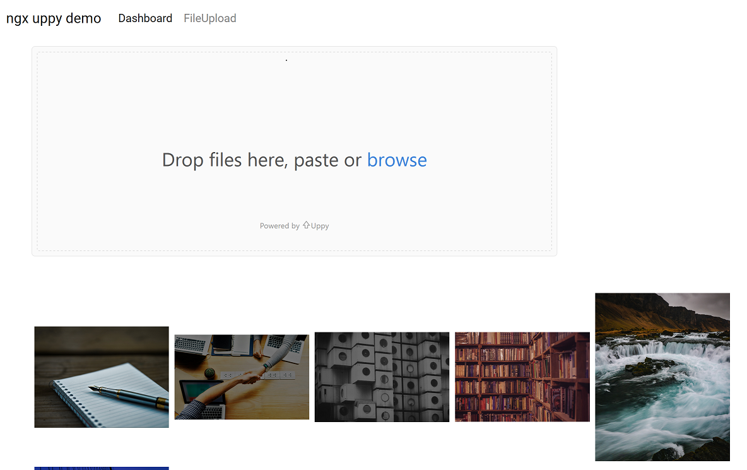Click the 'Powered by' footer text

point(279,226)
